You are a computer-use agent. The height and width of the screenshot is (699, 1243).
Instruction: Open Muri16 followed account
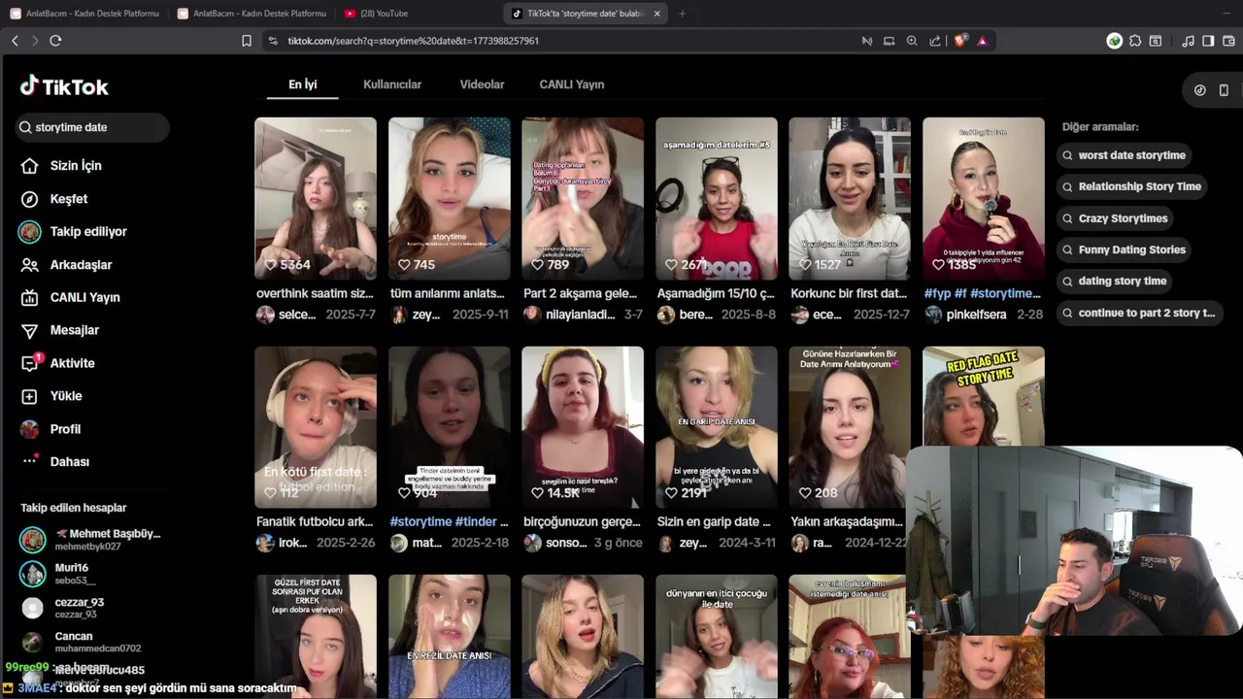[58, 574]
